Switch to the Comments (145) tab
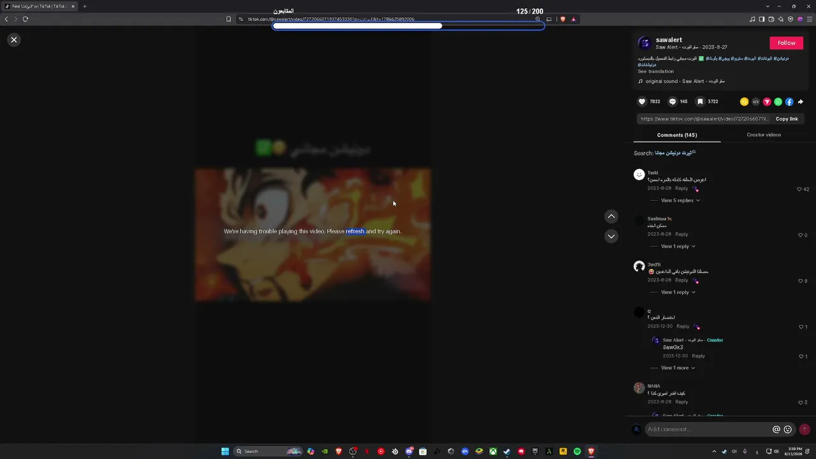The image size is (816, 459). [677, 135]
